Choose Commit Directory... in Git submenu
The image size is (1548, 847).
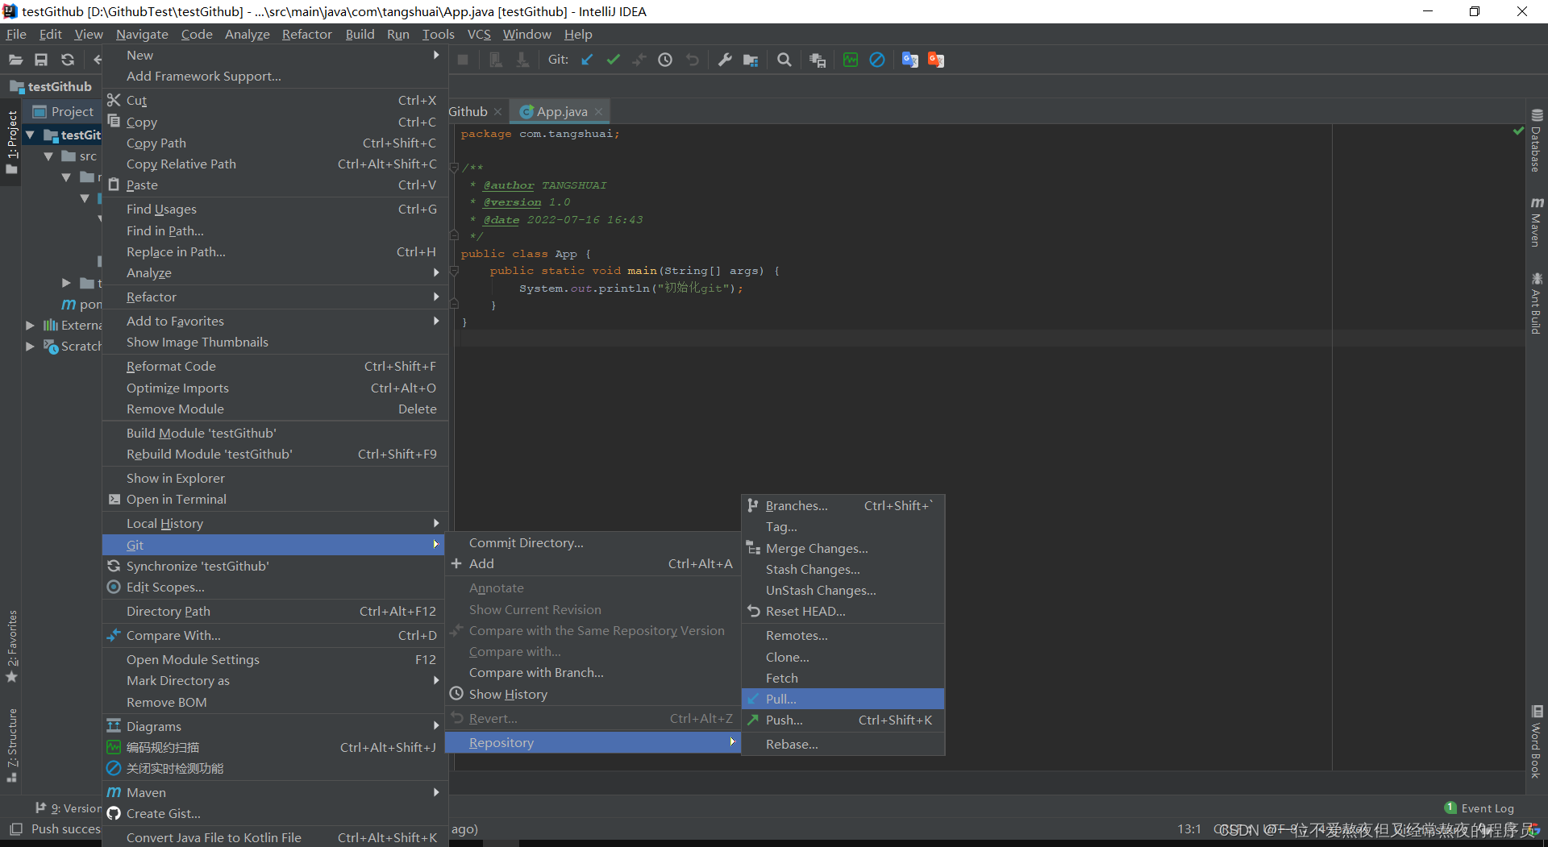pos(593,543)
